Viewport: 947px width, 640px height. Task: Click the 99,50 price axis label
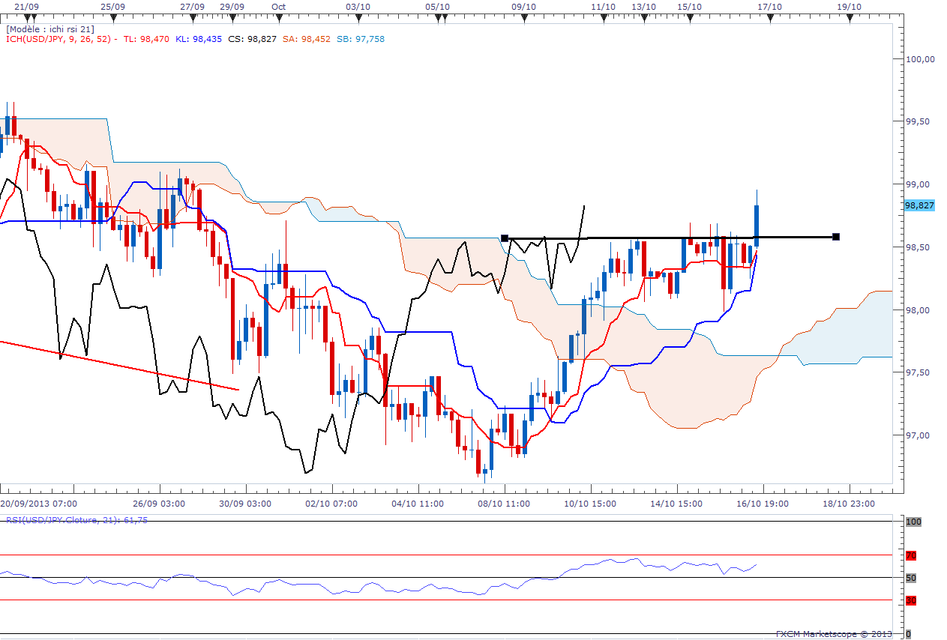point(919,122)
